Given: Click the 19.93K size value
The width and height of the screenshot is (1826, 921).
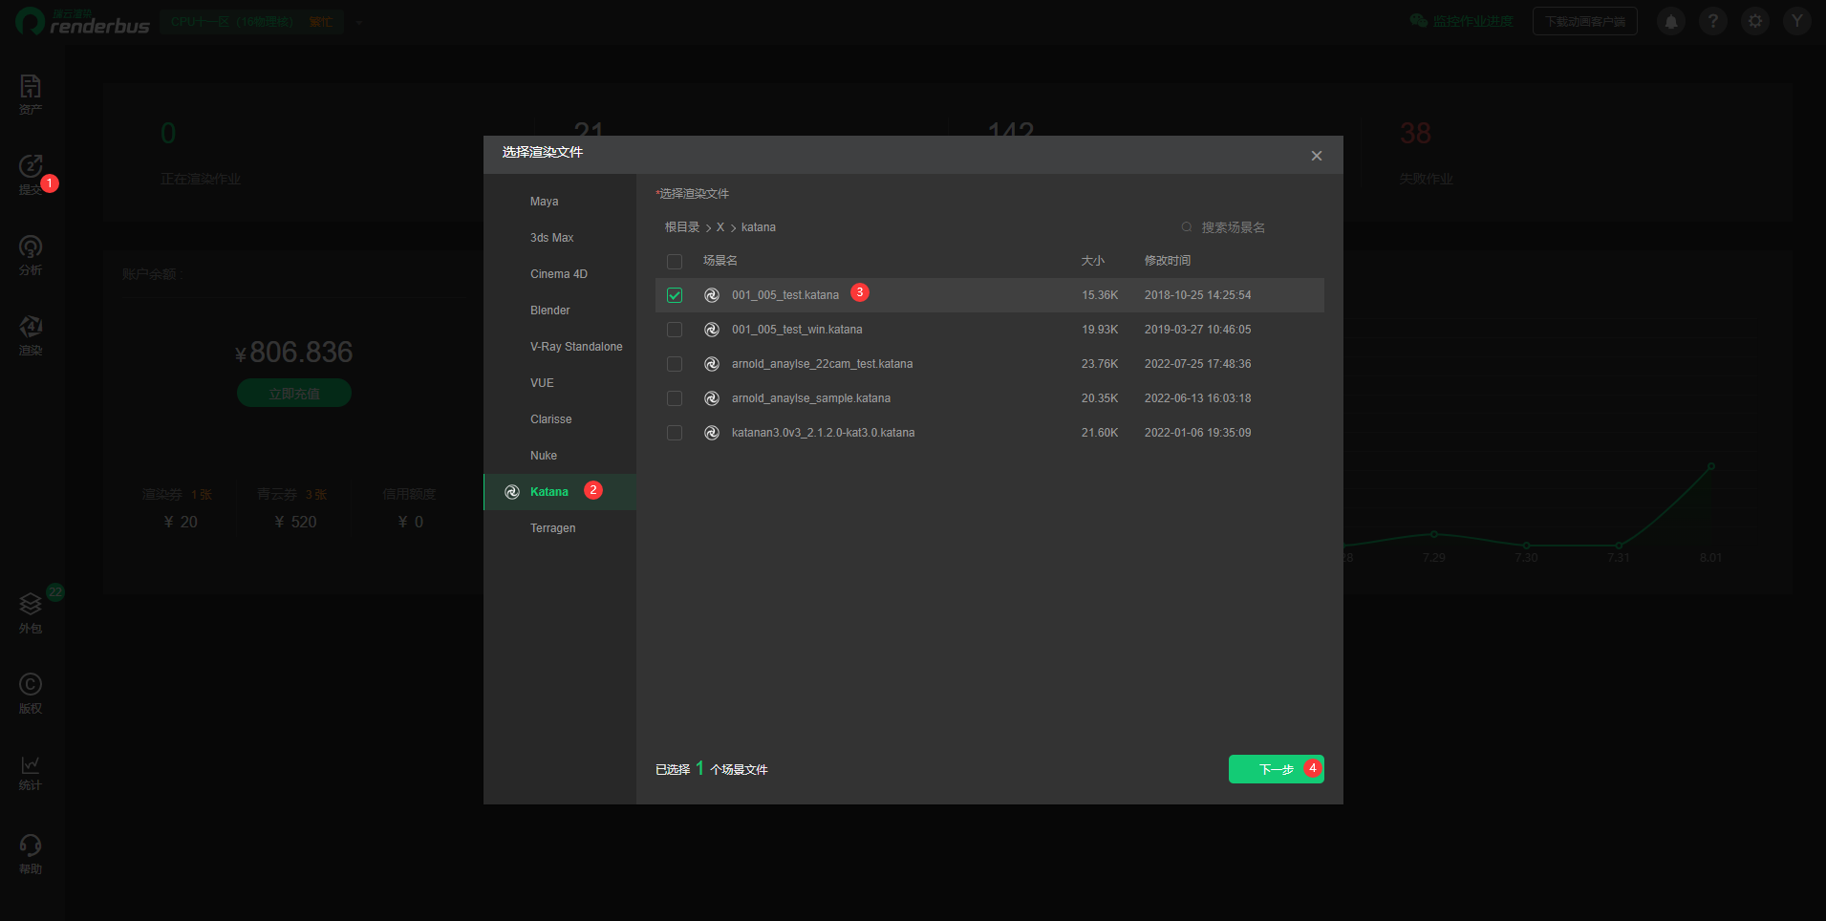Looking at the screenshot, I should point(1100,330).
